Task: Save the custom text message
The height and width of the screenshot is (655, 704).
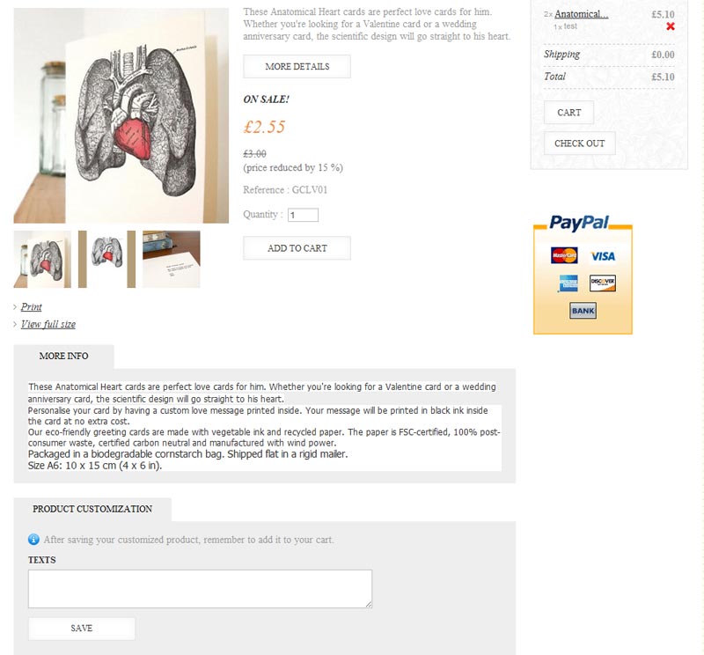Action: point(81,628)
